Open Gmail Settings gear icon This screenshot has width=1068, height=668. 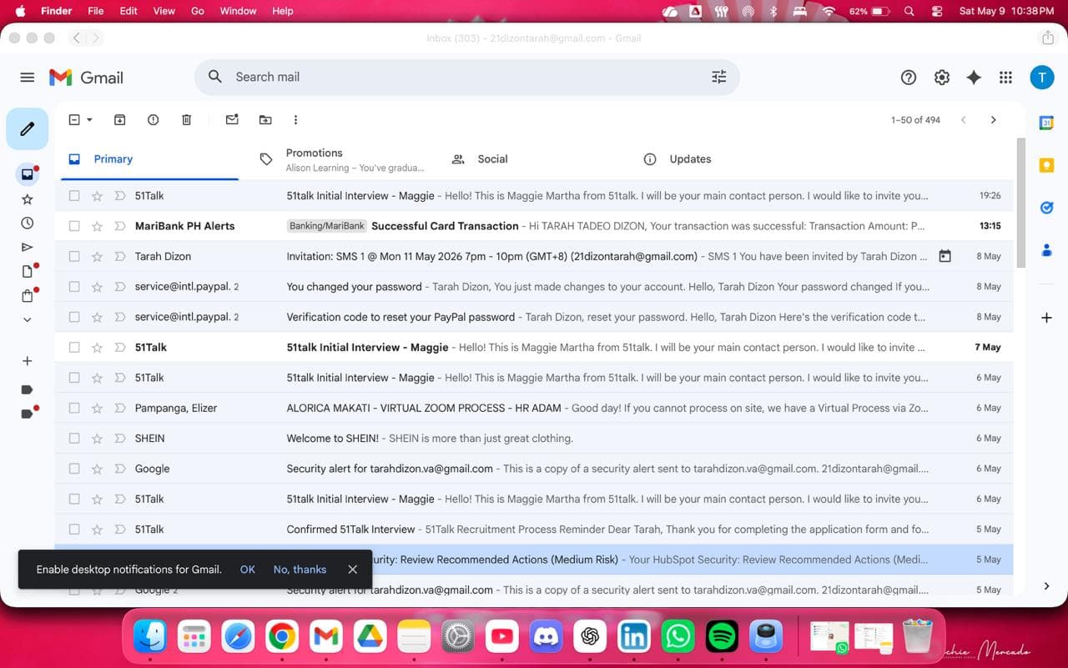tap(942, 78)
